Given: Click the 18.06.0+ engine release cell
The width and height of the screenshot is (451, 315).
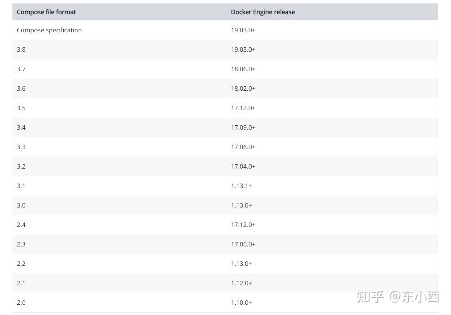Looking at the screenshot, I should coord(243,69).
